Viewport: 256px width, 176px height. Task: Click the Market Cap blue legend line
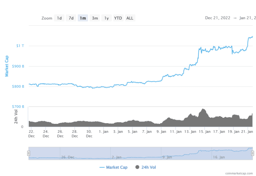click(x=102, y=167)
